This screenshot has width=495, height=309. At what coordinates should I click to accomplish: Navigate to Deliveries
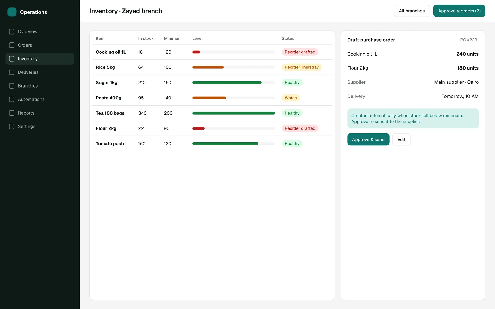[28, 72]
